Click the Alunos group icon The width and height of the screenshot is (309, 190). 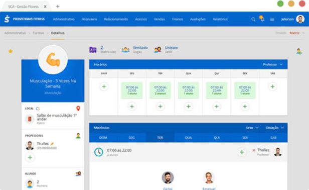78,173
